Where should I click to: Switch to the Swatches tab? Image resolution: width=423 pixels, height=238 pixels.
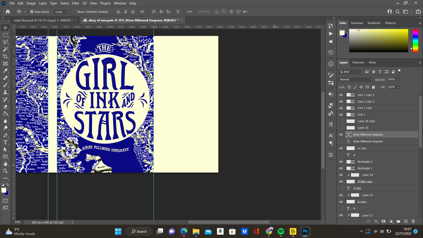coord(356,23)
